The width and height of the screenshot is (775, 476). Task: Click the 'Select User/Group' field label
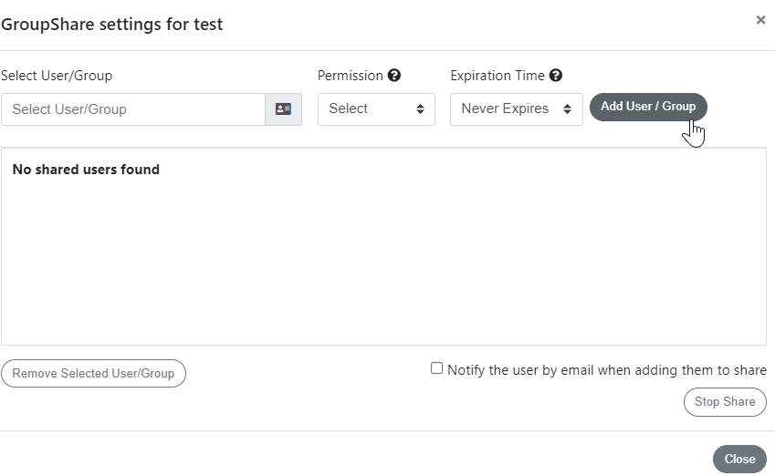[x=57, y=76]
